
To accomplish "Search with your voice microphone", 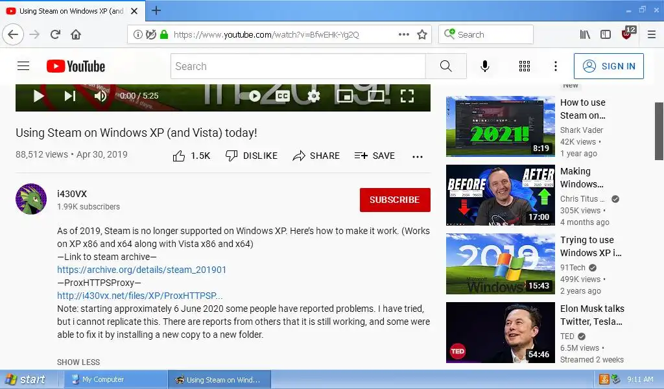I will click(485, 66).
